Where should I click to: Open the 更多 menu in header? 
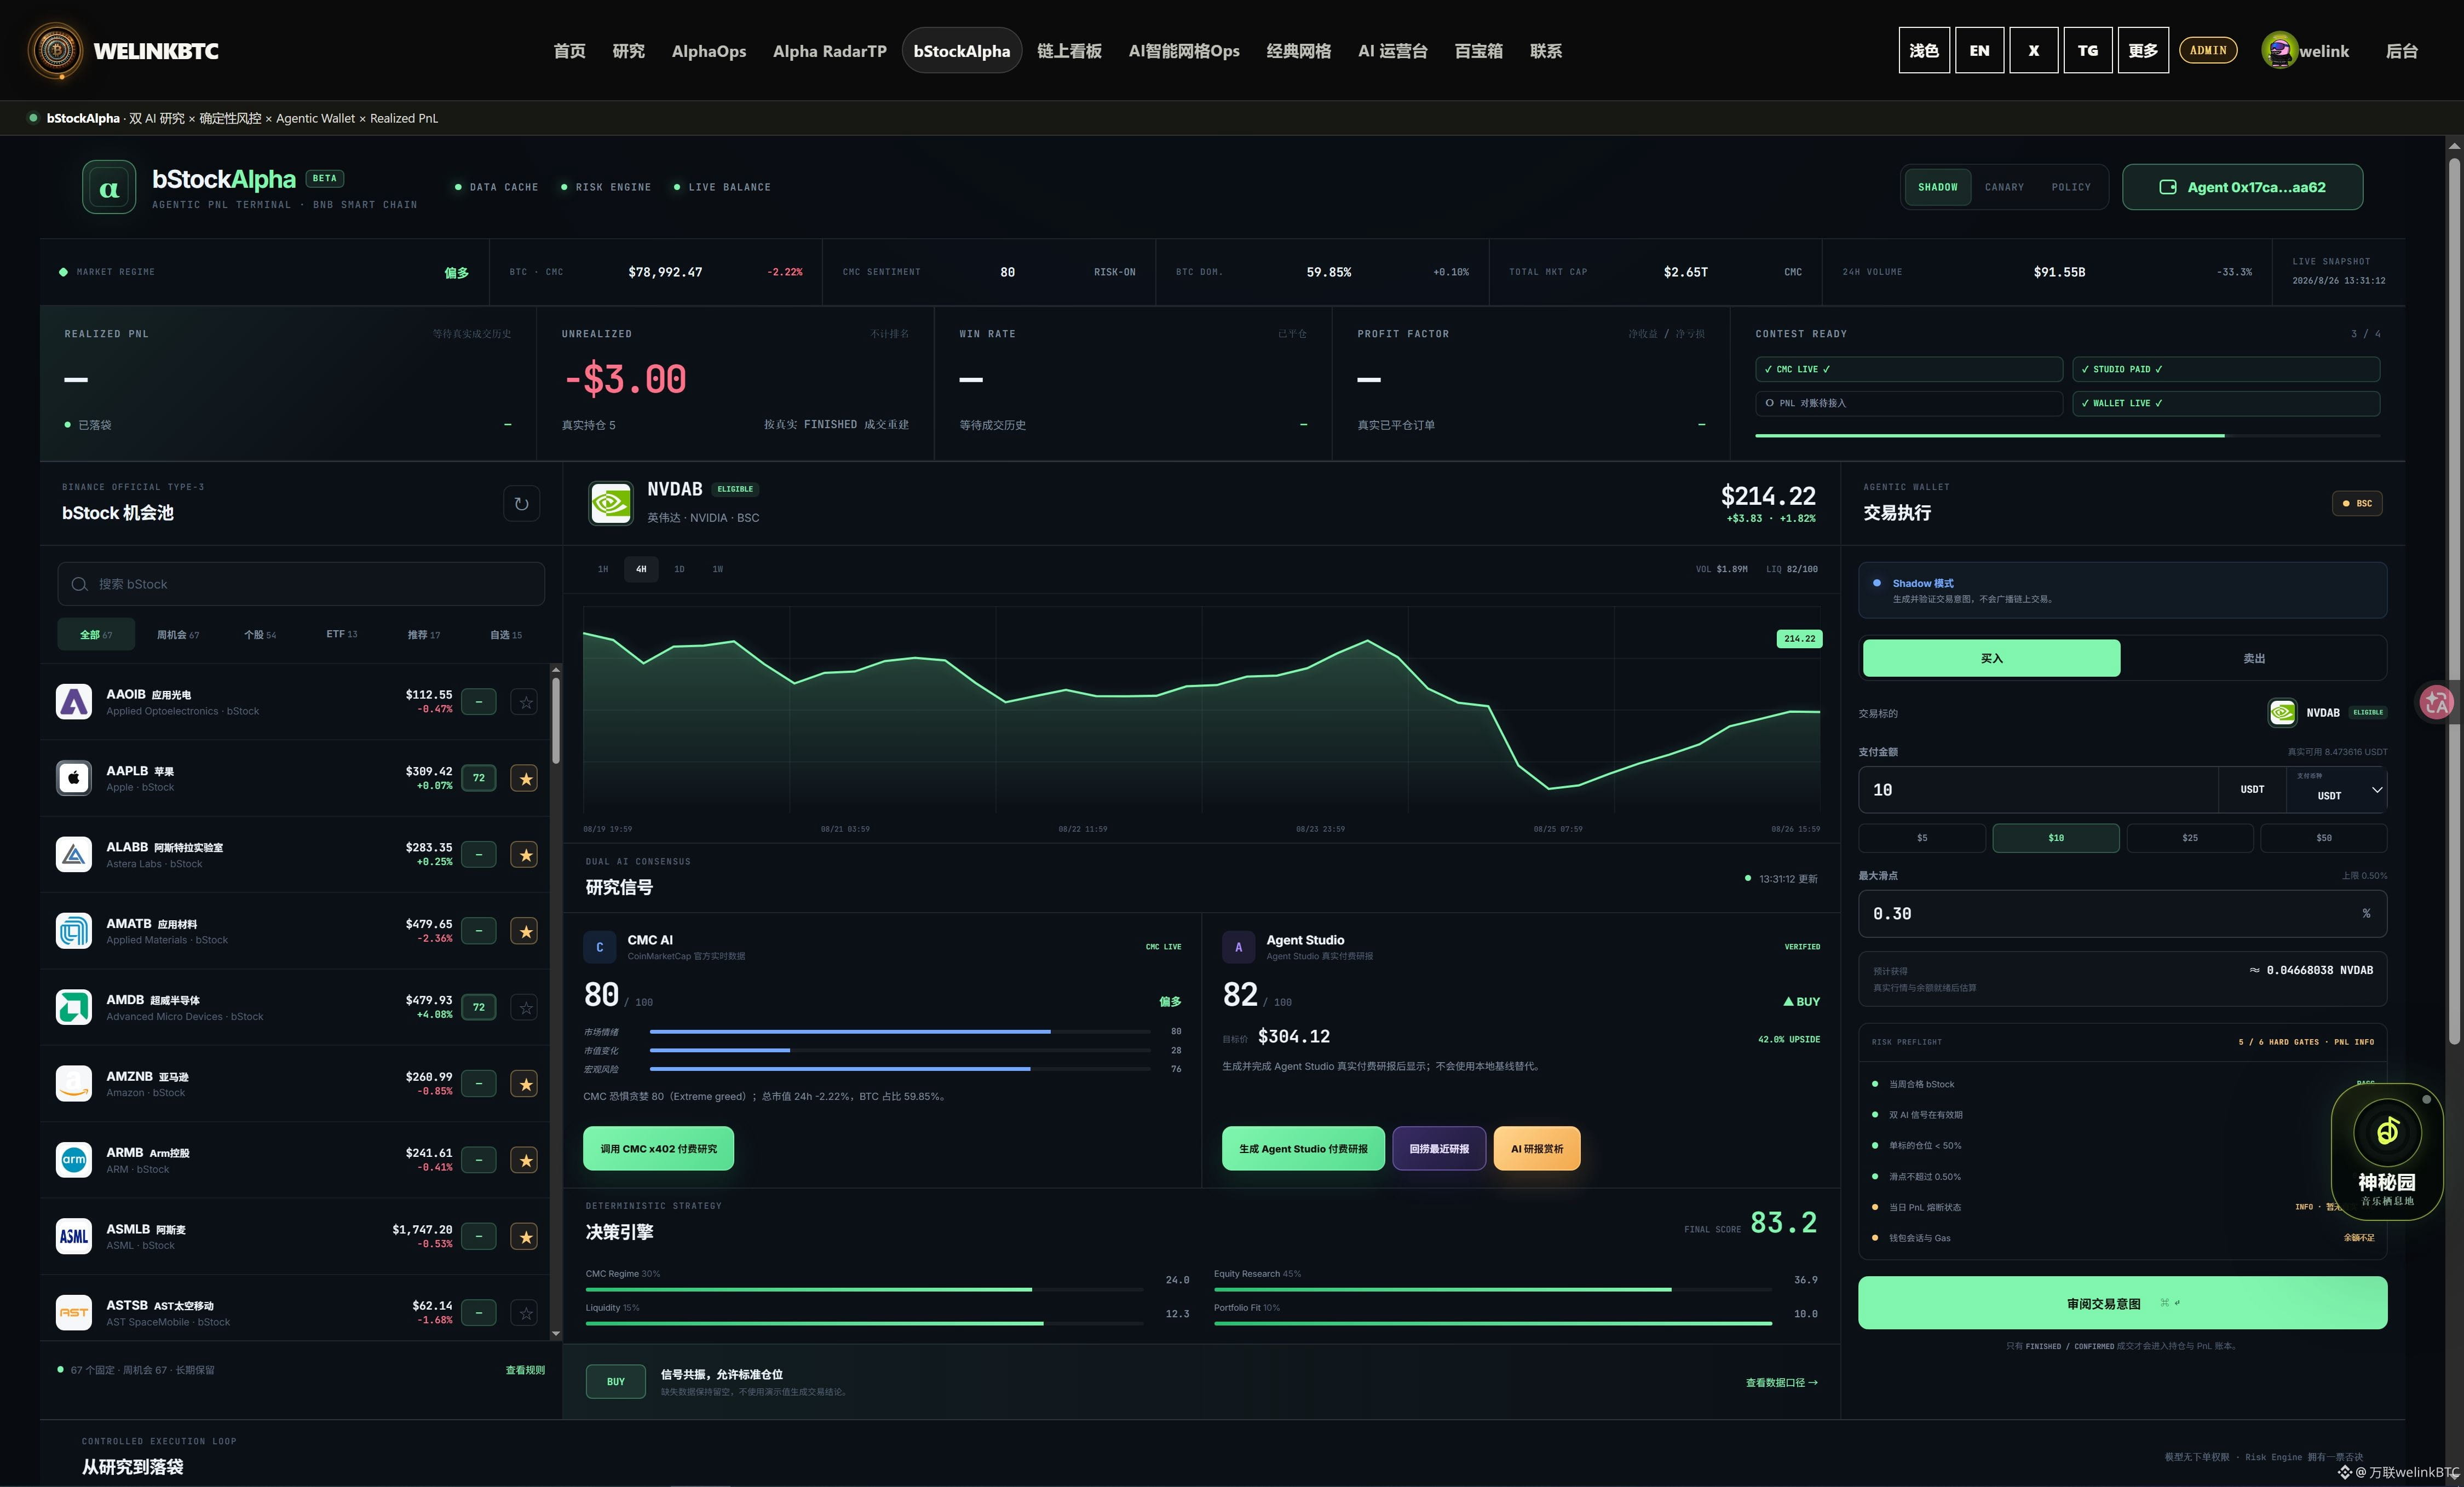(2143, 50)
